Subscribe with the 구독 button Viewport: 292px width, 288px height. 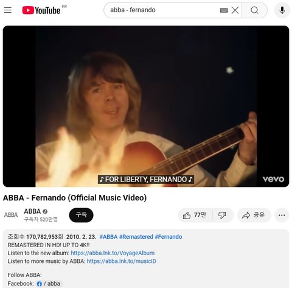[x=81, y=215]
